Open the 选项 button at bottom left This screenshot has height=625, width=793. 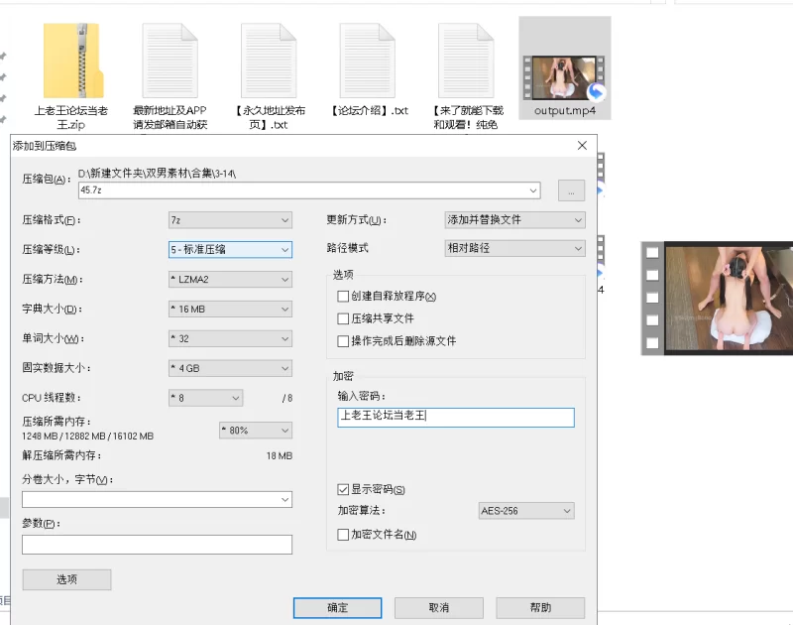pyautogui.click(x=66, y=579)
